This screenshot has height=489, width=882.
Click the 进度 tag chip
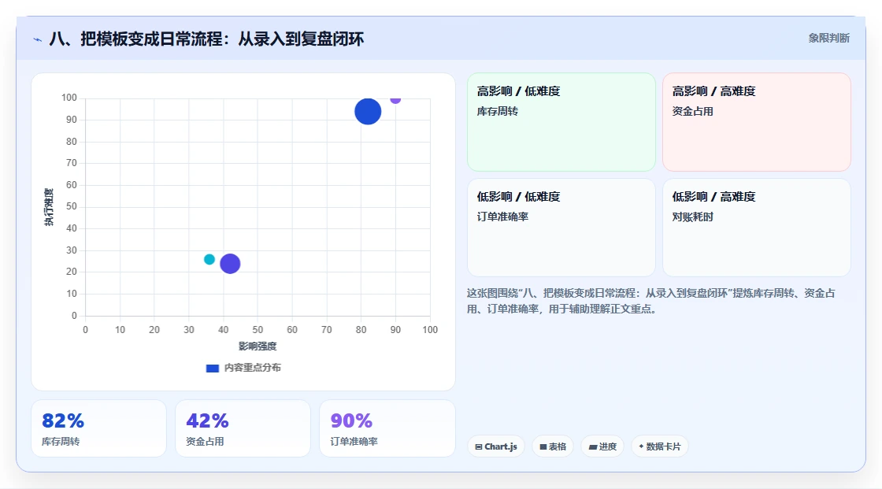pos(602,446)
